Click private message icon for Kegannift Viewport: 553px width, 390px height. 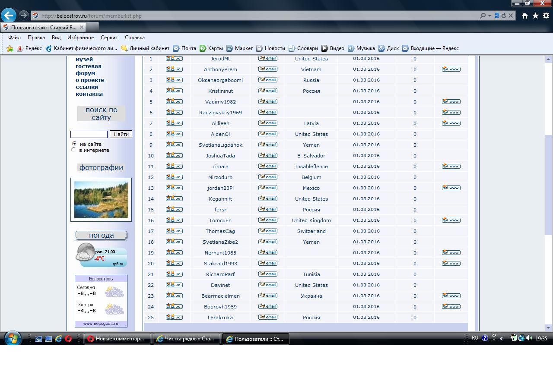tap(174, 198)
